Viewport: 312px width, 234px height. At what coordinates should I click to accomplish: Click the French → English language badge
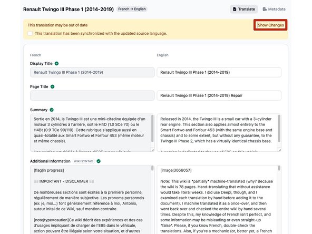coord(132,9)
